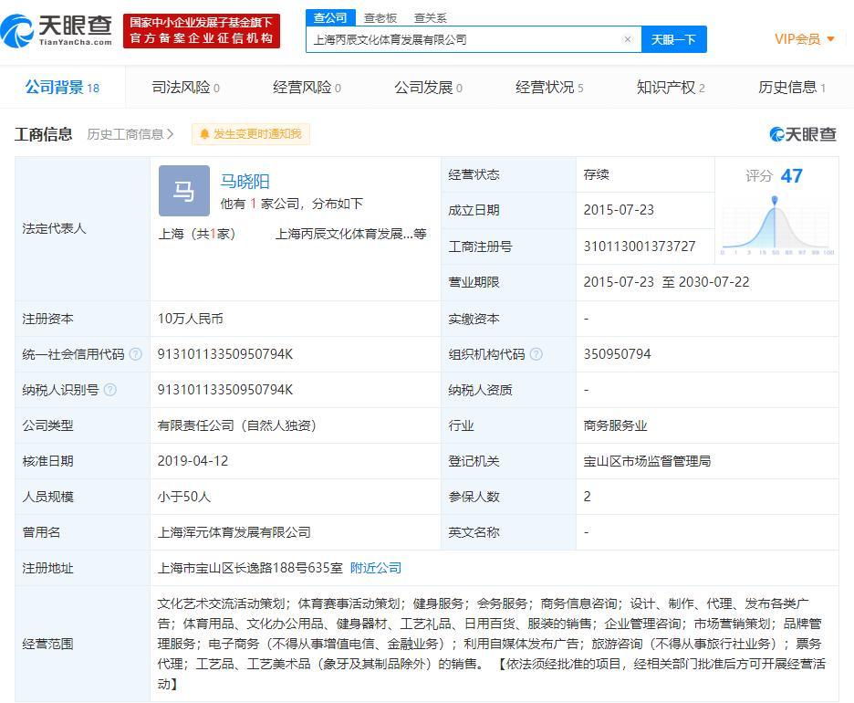Click the score distribution chart
The image size is (854, 703).
click(x=777, y=226)
